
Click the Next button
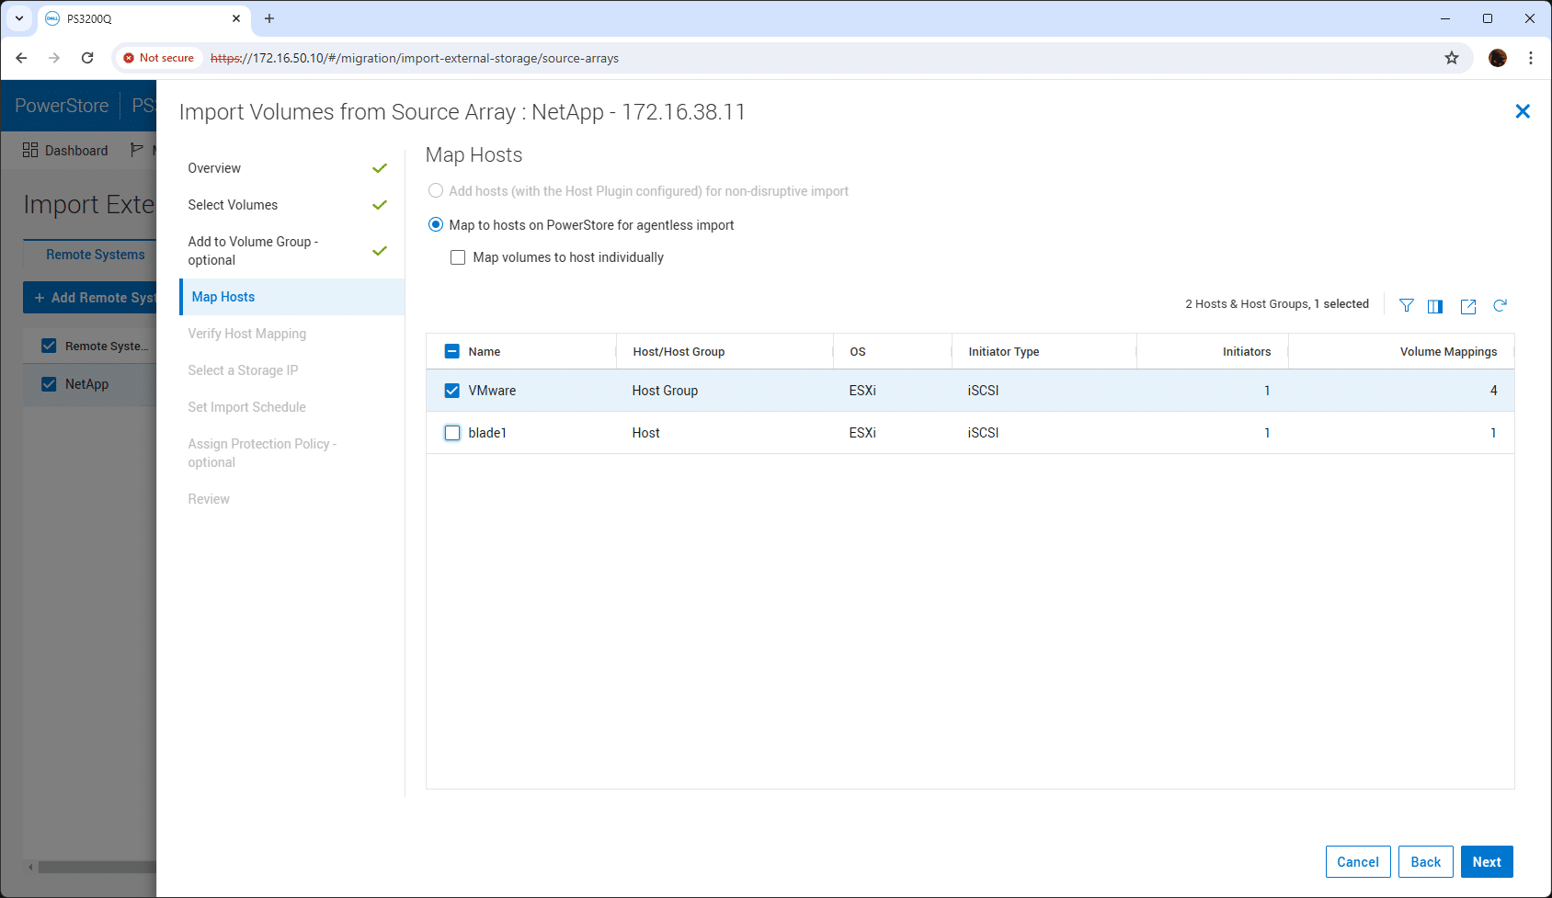[1487, 862]
